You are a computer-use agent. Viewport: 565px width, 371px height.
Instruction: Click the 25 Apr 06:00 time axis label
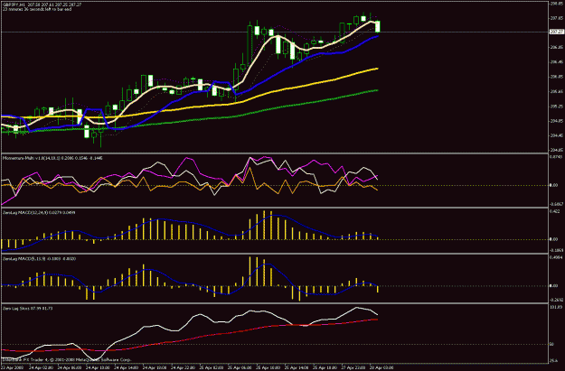(x=240, y=368)
